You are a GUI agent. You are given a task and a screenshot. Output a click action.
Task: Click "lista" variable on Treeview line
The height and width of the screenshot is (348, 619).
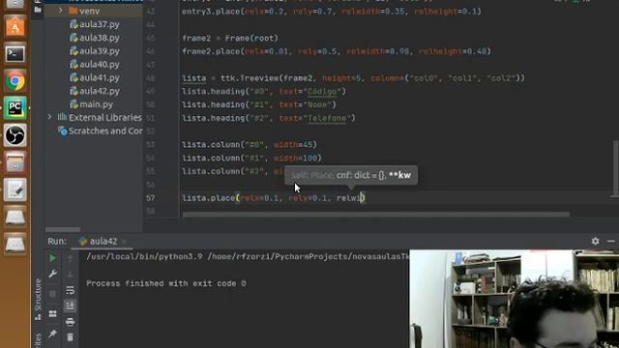tap(193, 78)
